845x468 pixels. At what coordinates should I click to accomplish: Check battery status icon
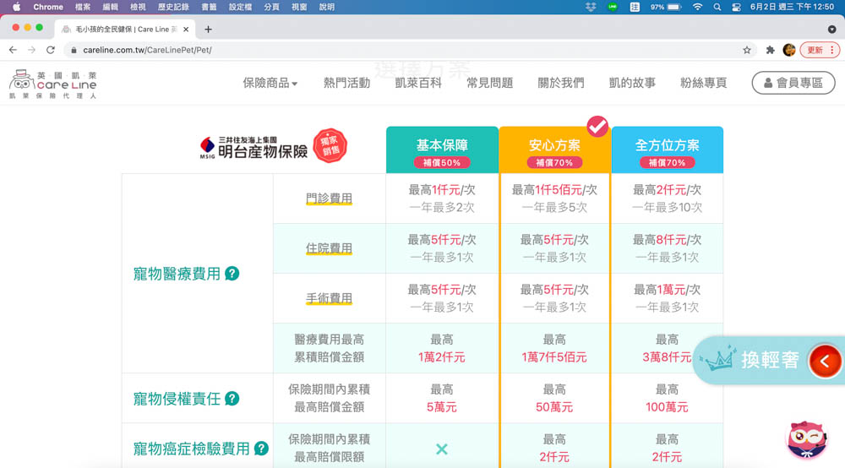[674, 7]
